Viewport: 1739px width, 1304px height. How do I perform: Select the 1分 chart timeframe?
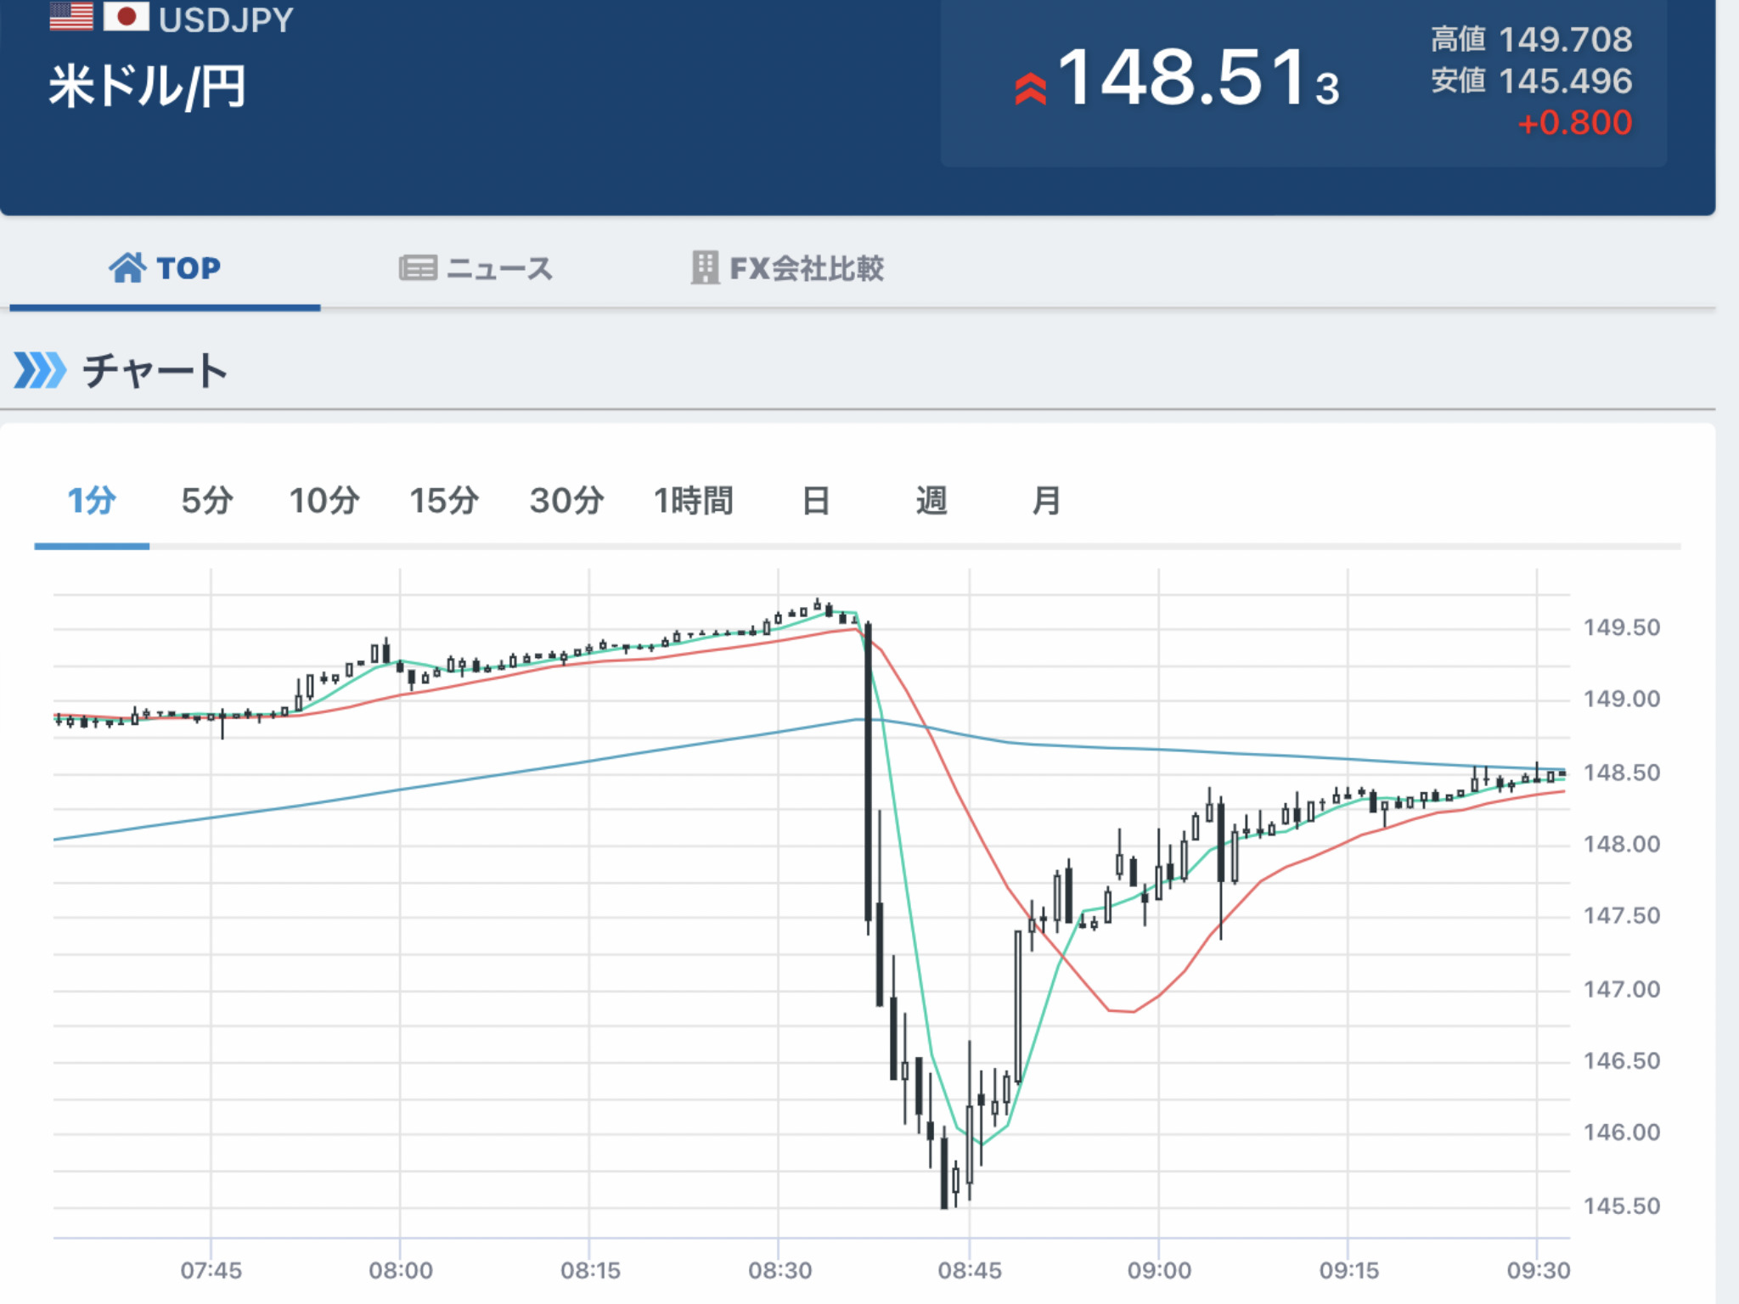tap(92, 501)
